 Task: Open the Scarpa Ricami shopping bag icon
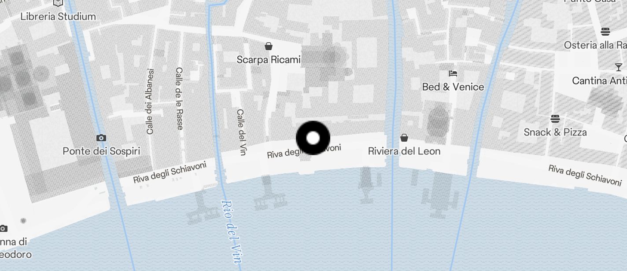[x=269, y=46]
